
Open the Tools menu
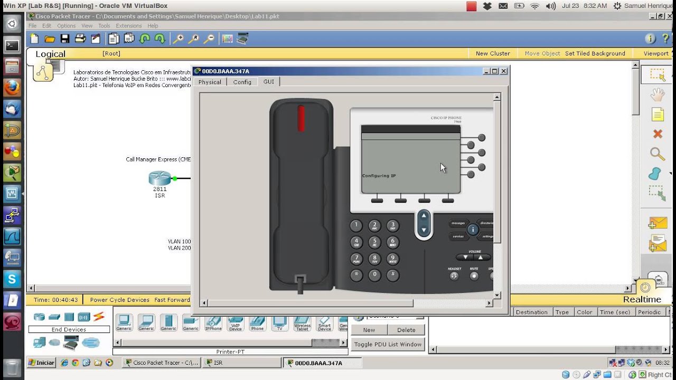click(x=104, y=25)
